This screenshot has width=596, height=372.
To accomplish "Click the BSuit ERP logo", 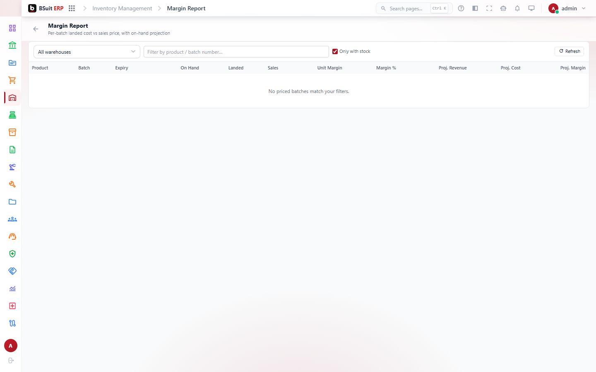I will click(x=46, y=8).
